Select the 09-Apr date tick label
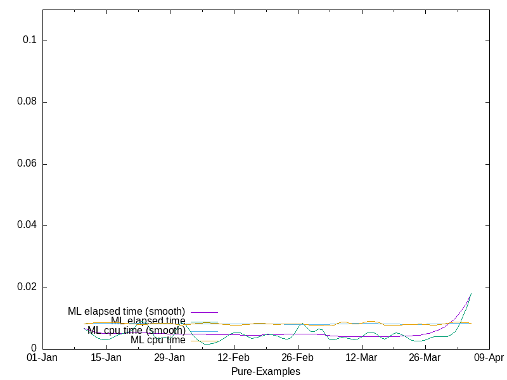 (x=489, y=358)
